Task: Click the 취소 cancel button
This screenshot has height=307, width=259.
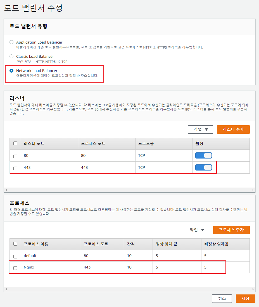Action: (x=222, y=298)
